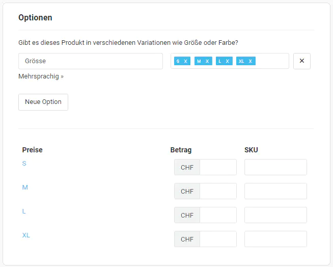Screen dimensions: 333x267
Task: Remove the L size tag
Action: pyautogui.click(x=228, y=61)
